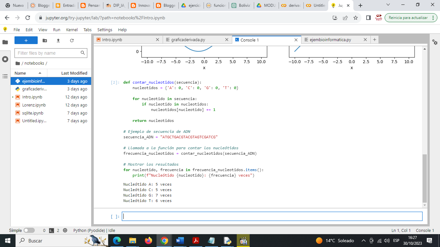Click the search icon in filter files box
The image size is (440, 247).
[83, 53]
